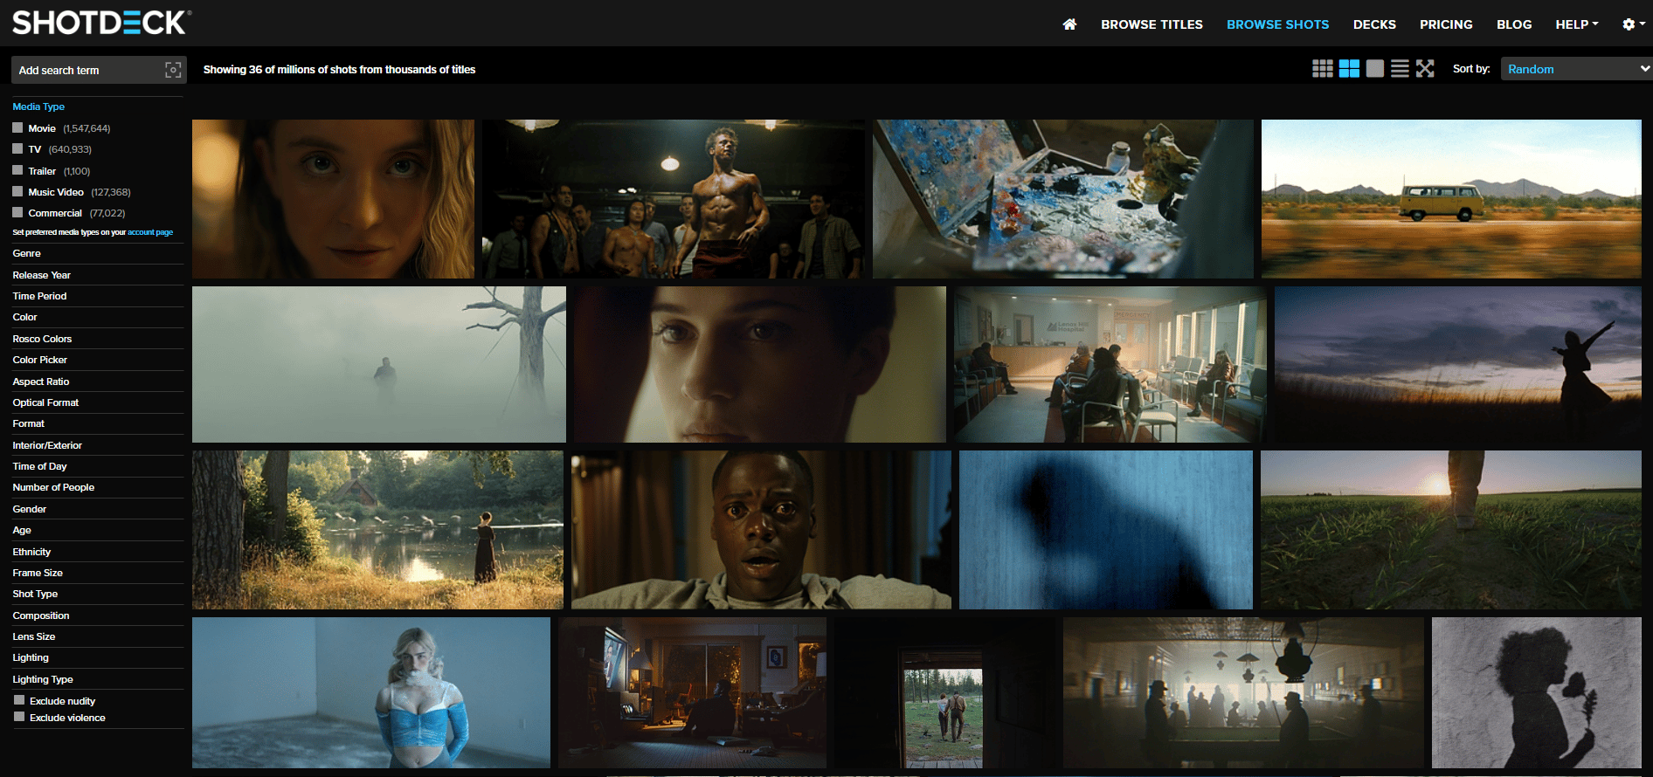Toggle the Trailer media type checkbox
Image resolution: width=1653 pixels, height=777 pixels.
coord(17,170)
